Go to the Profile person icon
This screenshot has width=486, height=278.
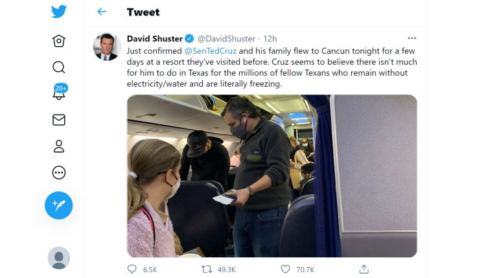click(59, 146)
